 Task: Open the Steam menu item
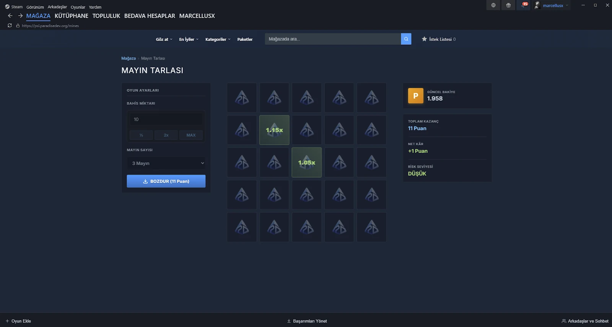[17, 7]
